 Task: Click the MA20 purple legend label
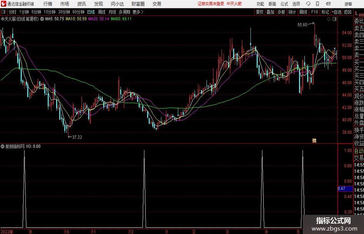point(99,19)
